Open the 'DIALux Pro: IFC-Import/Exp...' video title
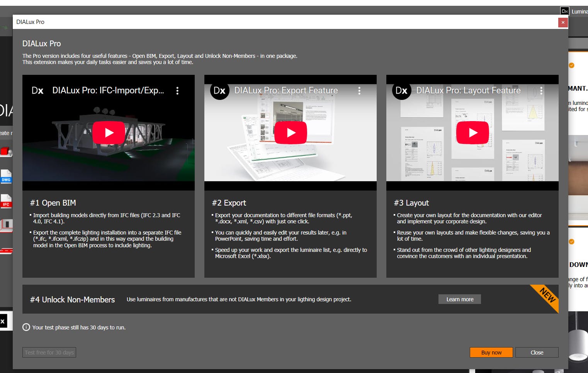 [108, 91]
